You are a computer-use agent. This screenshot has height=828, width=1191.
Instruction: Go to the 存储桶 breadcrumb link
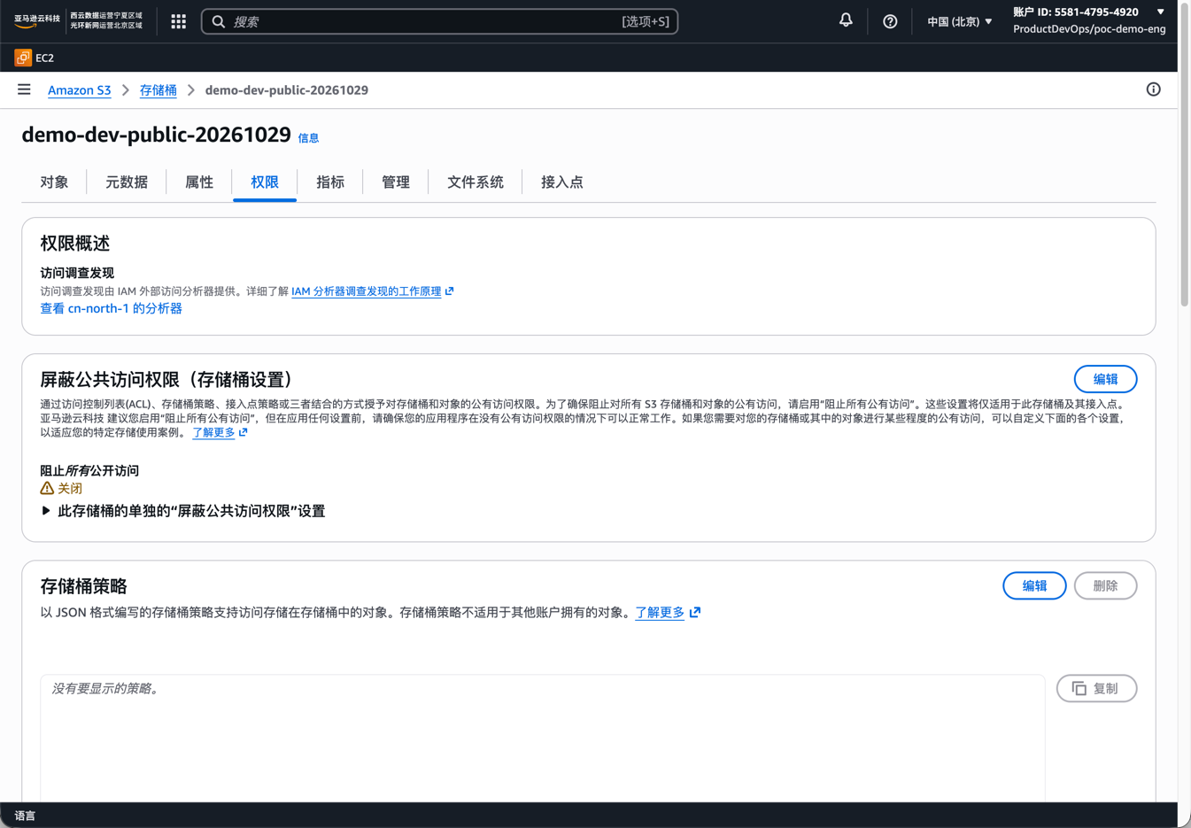pos(159,90)
